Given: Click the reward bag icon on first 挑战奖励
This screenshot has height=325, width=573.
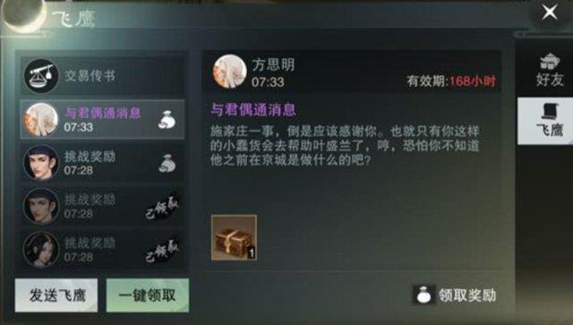Looking at the screenshot, I should (x=167, y=163).
